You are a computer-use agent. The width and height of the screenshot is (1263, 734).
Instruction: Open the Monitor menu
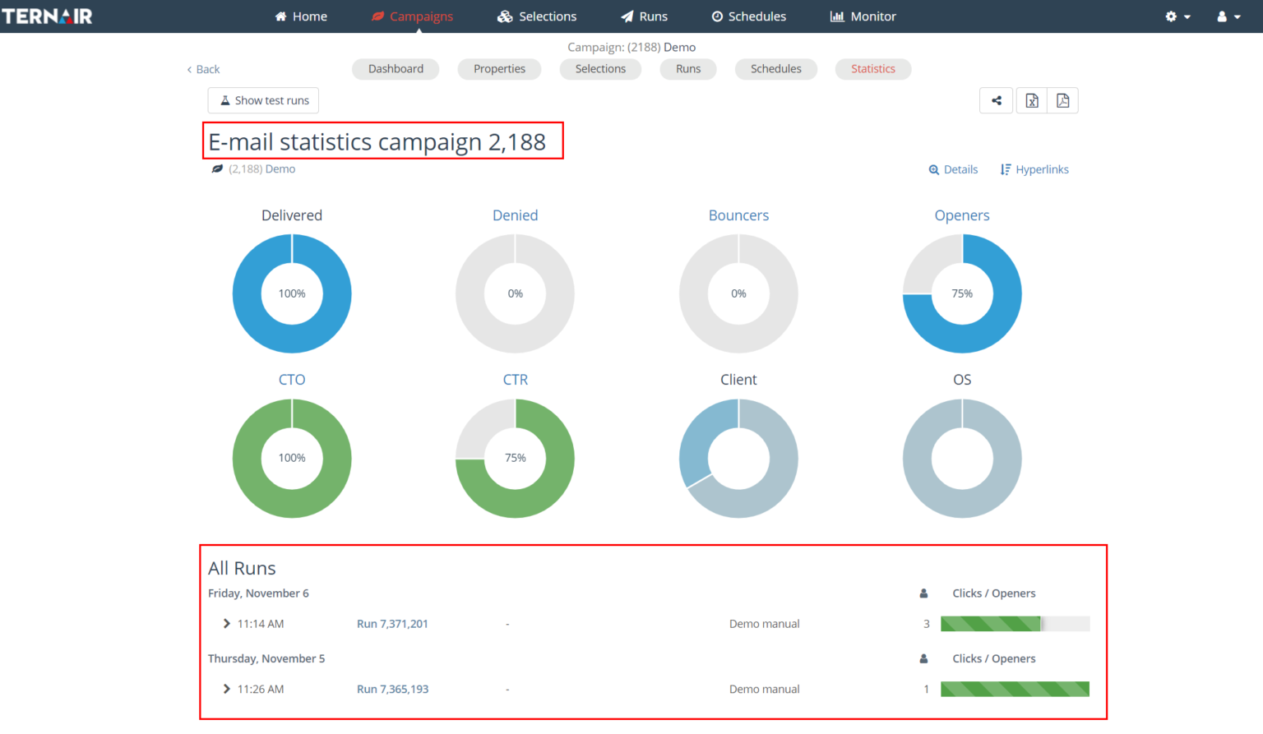(x=863, y=16)
